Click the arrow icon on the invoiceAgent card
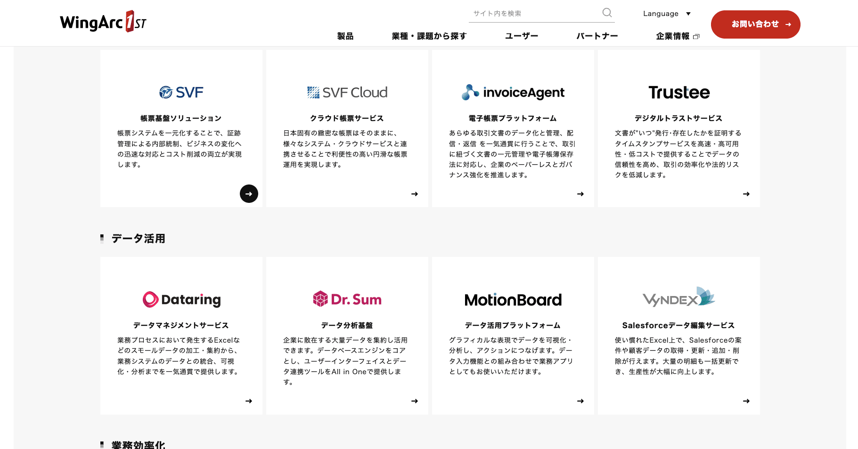Viewport: 858px width, 449px height. (x=580, y=194)
